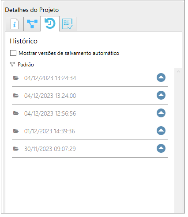The image size is (188, 217).
Task: Click the Padrão branch icon
Action: click(x=12, y=65)
